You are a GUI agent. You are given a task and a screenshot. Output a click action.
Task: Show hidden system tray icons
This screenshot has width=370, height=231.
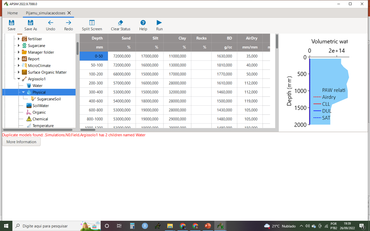click(x=301, y=226)
